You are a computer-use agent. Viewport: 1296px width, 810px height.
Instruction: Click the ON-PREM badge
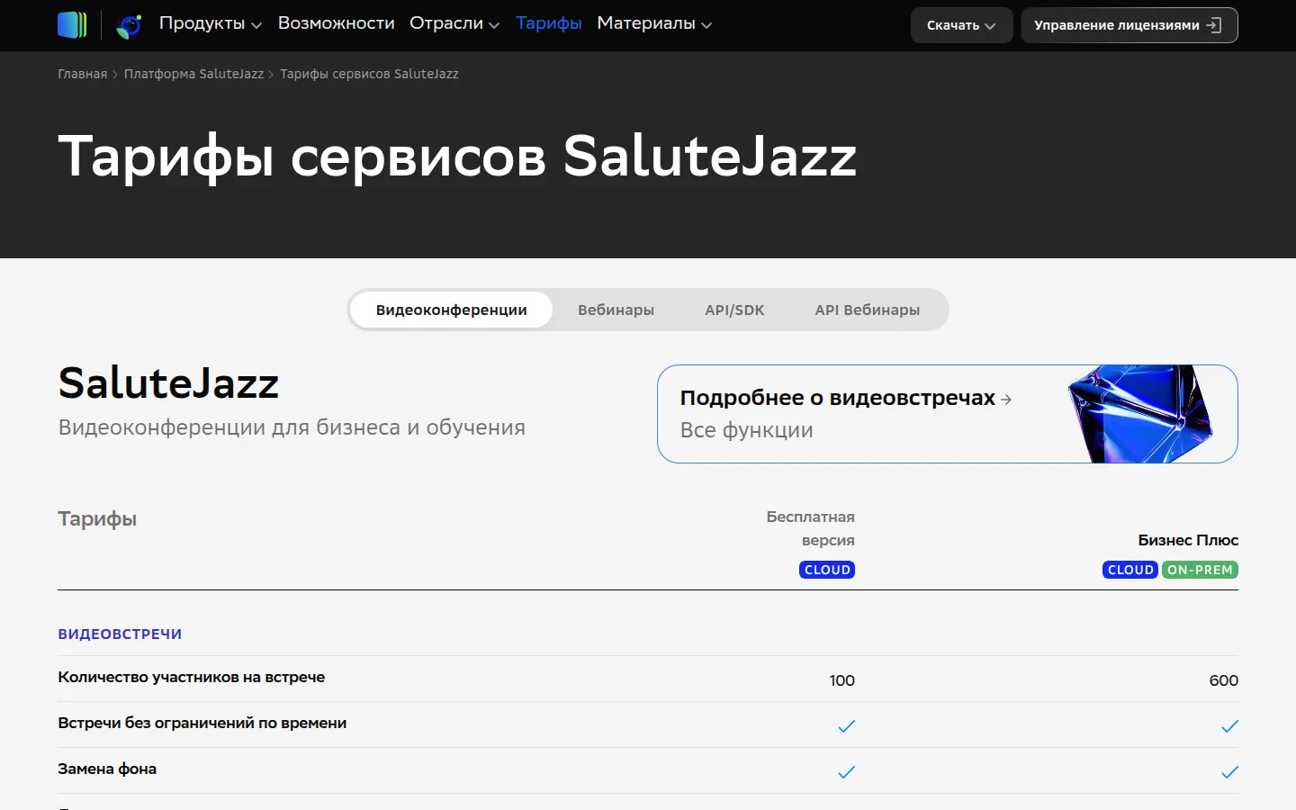[x=1200, y=570]
